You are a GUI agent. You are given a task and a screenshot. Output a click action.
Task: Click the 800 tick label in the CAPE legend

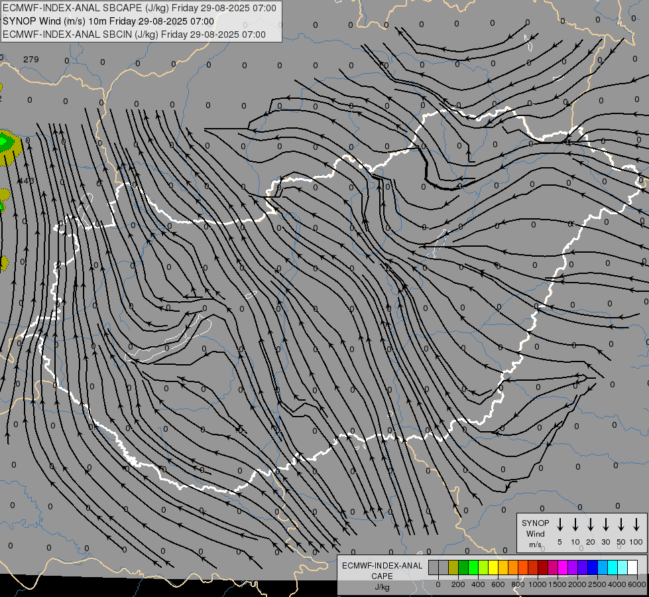(518, 584)
